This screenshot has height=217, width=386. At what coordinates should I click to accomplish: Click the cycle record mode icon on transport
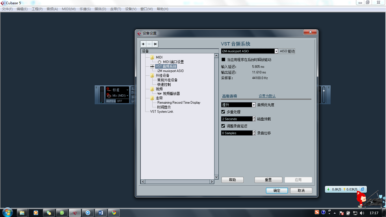[x=109, y=96]
